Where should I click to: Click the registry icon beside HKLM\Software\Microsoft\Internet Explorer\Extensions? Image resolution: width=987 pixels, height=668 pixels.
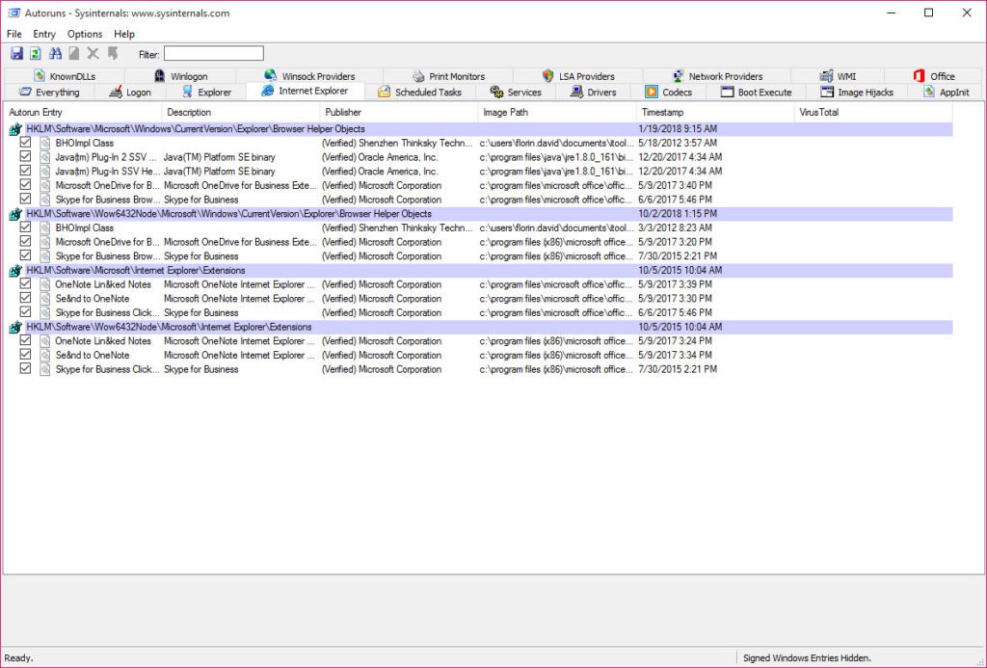(15, 271)
